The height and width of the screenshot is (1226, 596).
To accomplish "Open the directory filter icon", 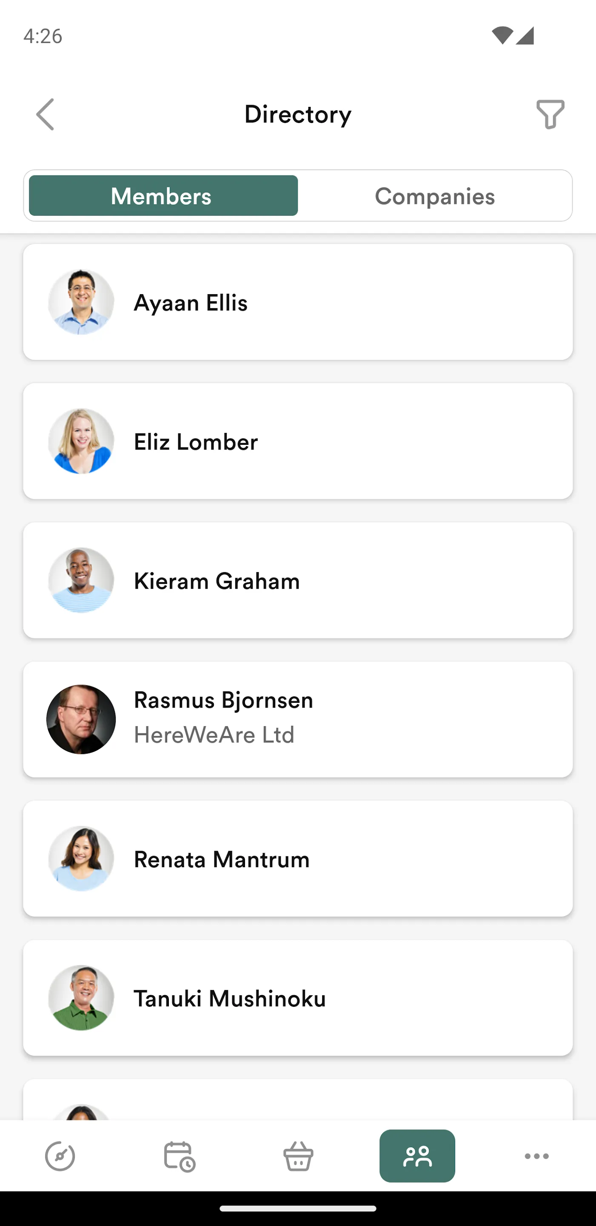I will tap(550, 114).
